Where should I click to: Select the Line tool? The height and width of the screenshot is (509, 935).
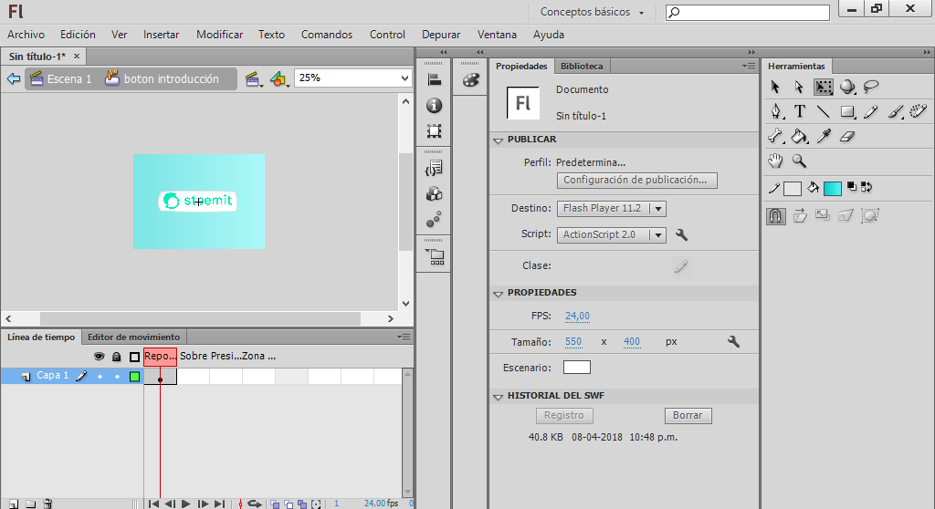(823, 111)
